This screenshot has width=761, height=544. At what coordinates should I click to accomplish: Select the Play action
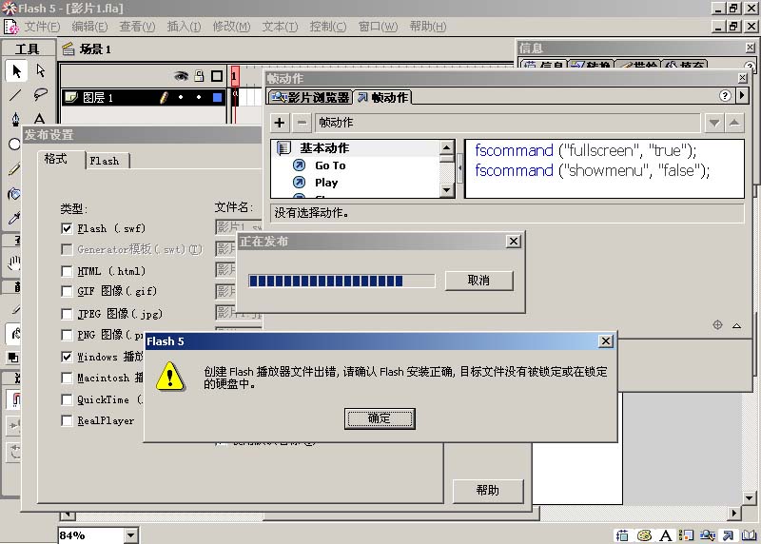[x=325, y=183]
